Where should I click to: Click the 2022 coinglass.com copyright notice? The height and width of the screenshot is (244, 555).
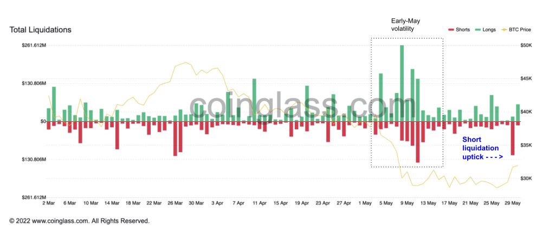(x=79, y=221)
